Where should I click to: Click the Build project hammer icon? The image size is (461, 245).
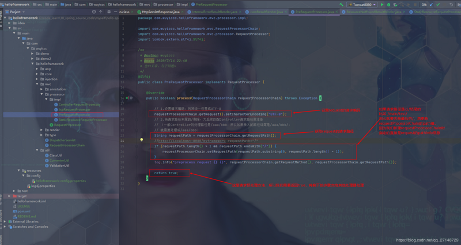[x=341, y=5]
